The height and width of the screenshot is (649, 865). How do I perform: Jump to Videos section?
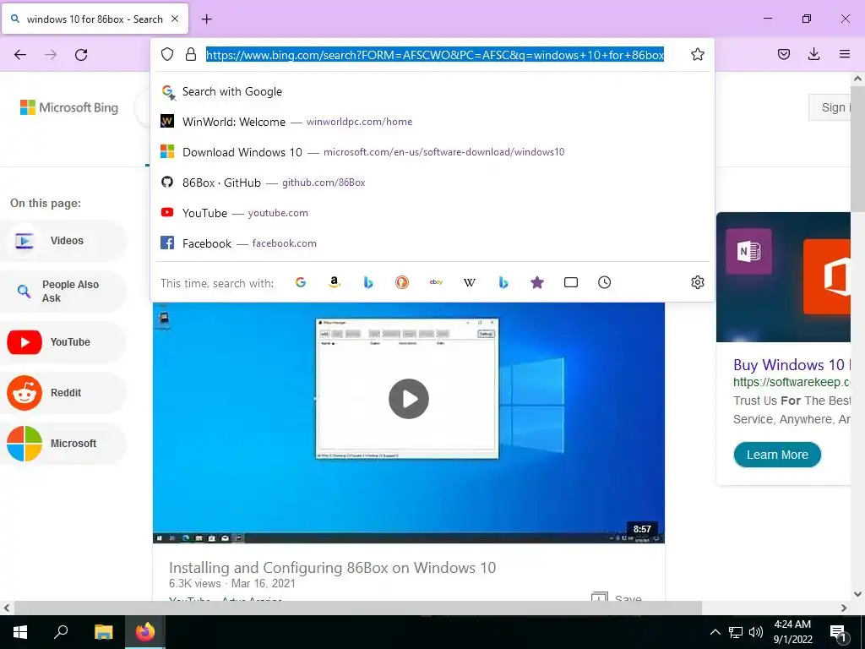click(x=63, y=241)
